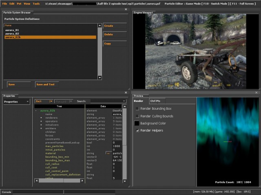Select the cull_cost property
Viewport: 261px width, 195px height.
point(51,167)
